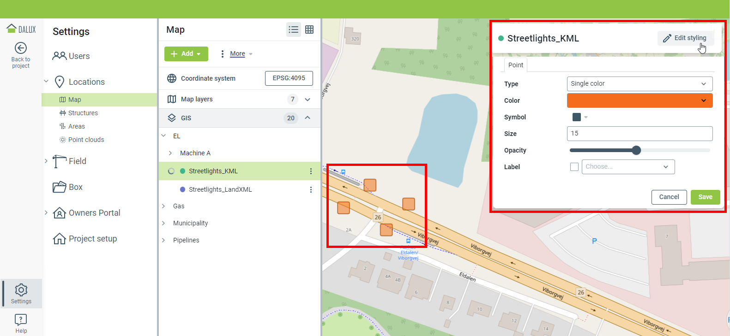Image resolution: width=730 pixels, height=336 pixels.
Task: Open the Box settings section
Action: click(76, 187)
